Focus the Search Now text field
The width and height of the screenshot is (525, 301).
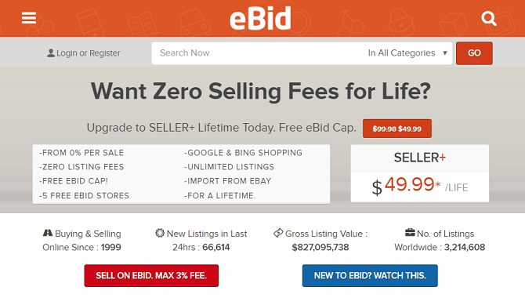(258, 53)
